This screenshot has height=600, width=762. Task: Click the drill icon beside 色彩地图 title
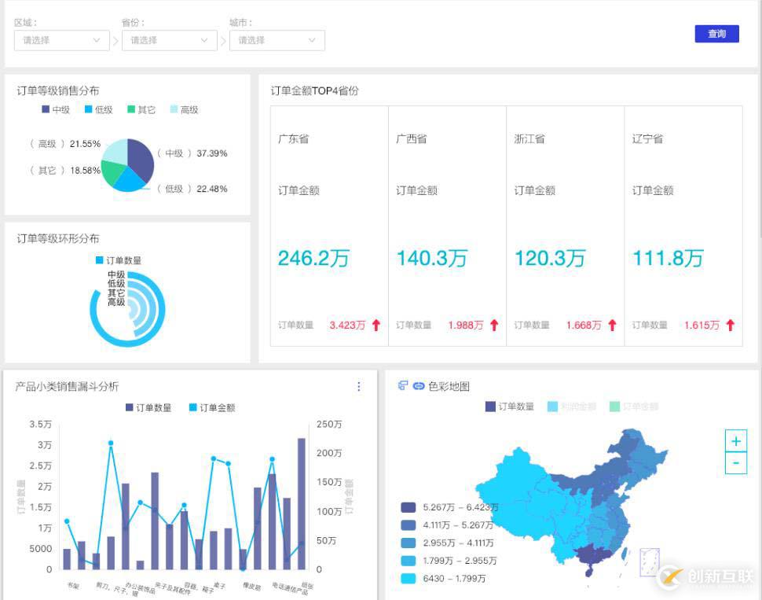[403, 385]
